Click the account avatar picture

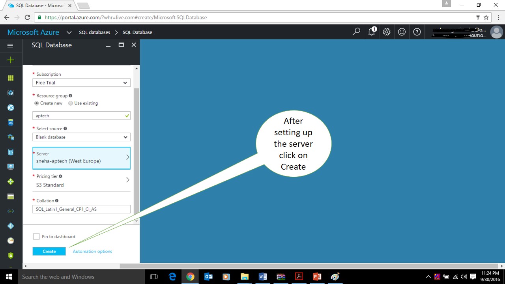click(496, 32)
